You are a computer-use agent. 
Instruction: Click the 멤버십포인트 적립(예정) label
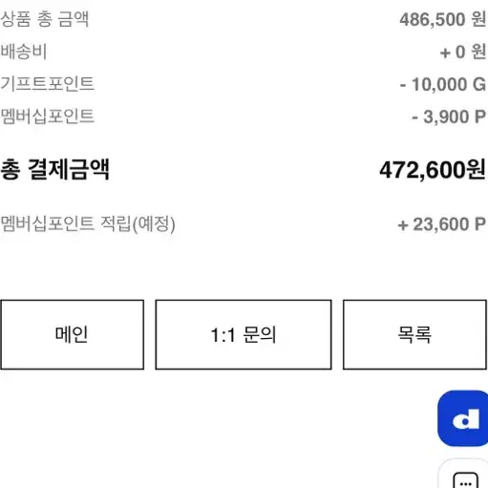[88, 223]
